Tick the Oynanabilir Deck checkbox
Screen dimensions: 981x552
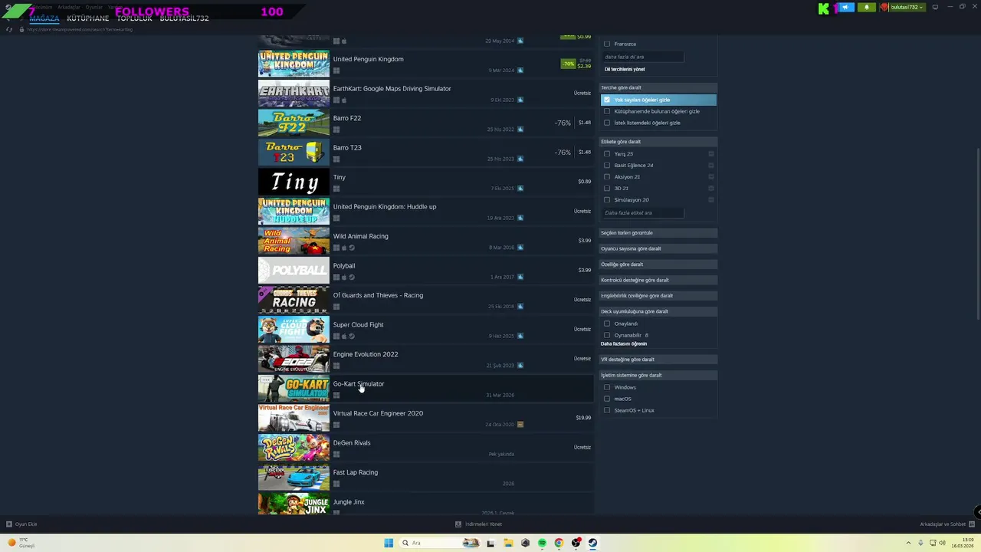point(607,335)
